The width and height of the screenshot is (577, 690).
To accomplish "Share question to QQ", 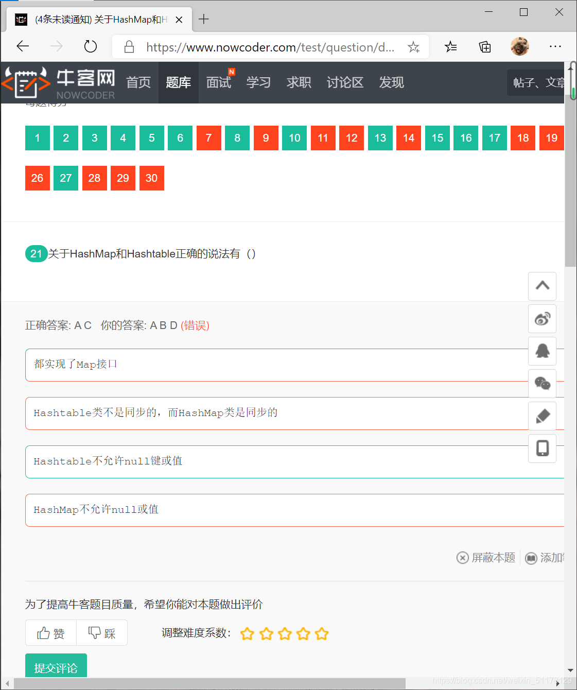I will click(543, 351).
